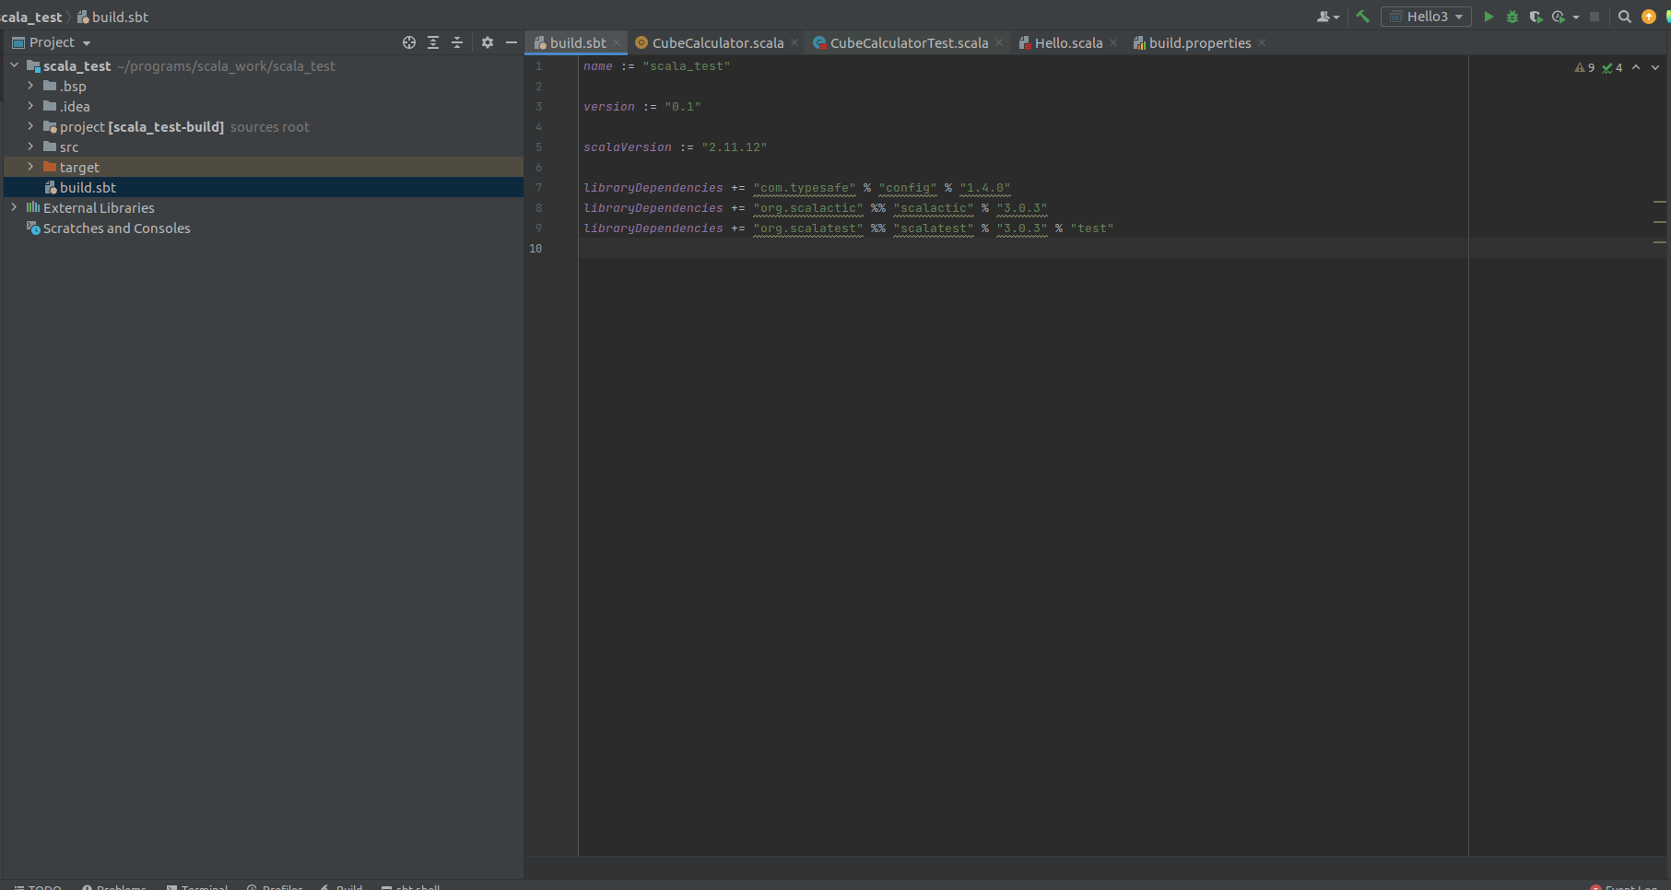This screenshot has height=890, width=1671.
Task: Select the target folder row
Action: [x=264, y=167]
